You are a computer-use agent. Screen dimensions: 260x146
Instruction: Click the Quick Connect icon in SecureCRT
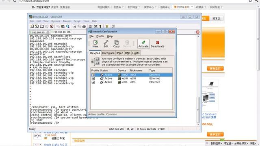point(37,26)
